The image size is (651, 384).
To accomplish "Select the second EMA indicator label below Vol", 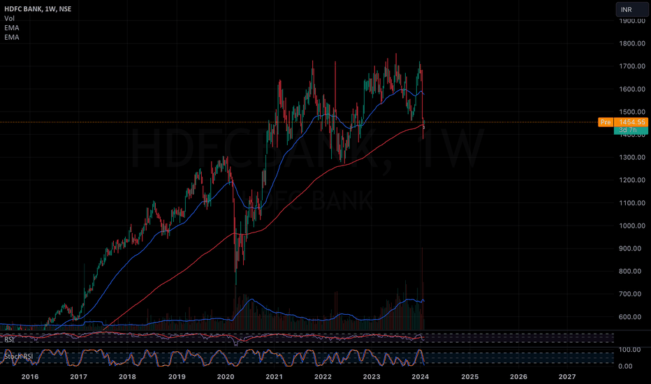I will pos(12,38).
